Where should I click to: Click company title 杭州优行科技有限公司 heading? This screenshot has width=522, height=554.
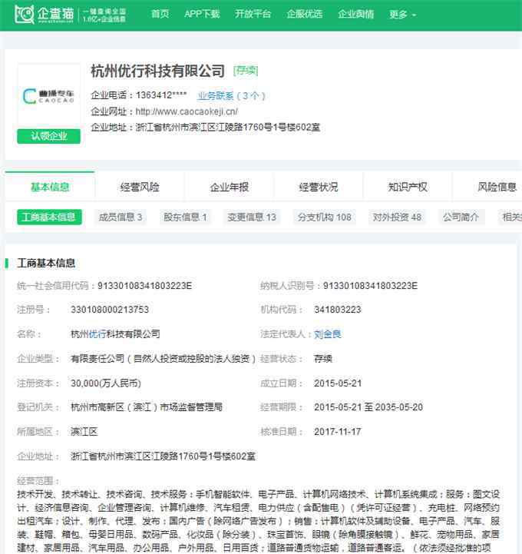158,71
